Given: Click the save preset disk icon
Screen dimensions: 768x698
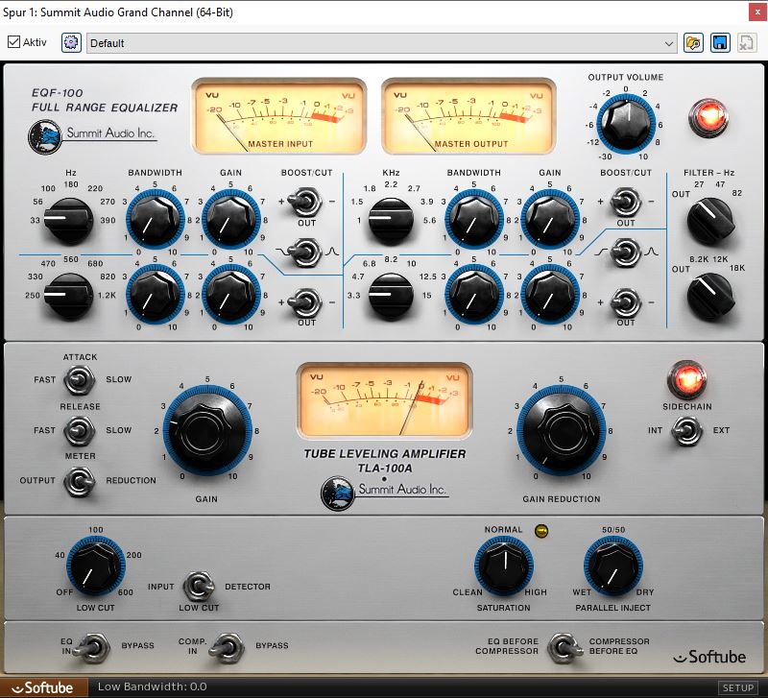Looking at the screenshot, I should (720, 43).
